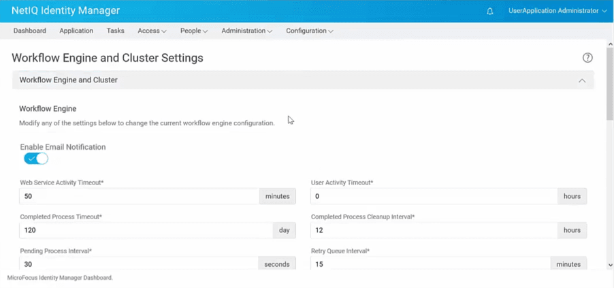
Task: Click the MicroFocus Identity Manager Dashboard footer text
Action: [60, 278]
